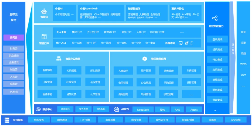Viewport: 252px width, 127px height.
Task: Click the 智能审批 box
Action: coord(47,70)
